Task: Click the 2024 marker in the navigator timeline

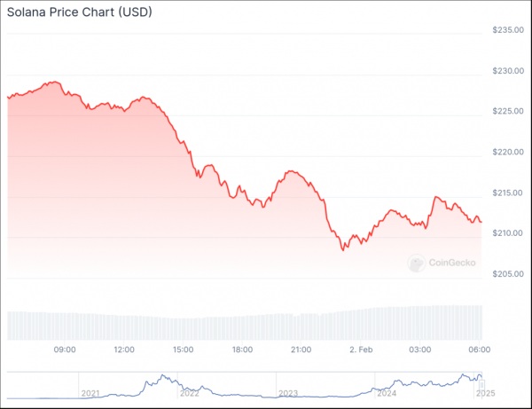Action: [x=387, y=393]
